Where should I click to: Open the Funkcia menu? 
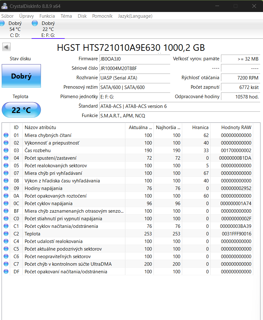pos(47,16)
